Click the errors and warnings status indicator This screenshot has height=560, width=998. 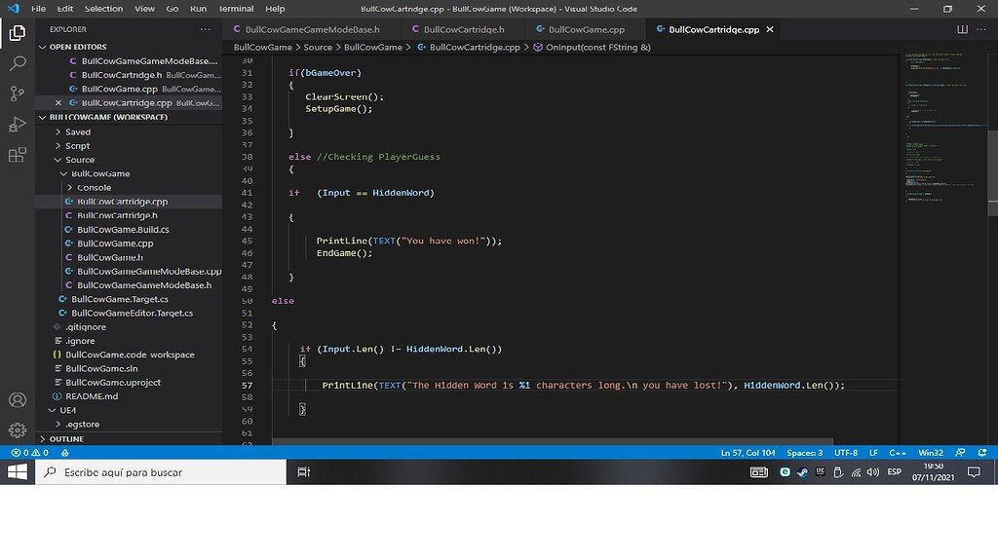click(x=29, y=453)
